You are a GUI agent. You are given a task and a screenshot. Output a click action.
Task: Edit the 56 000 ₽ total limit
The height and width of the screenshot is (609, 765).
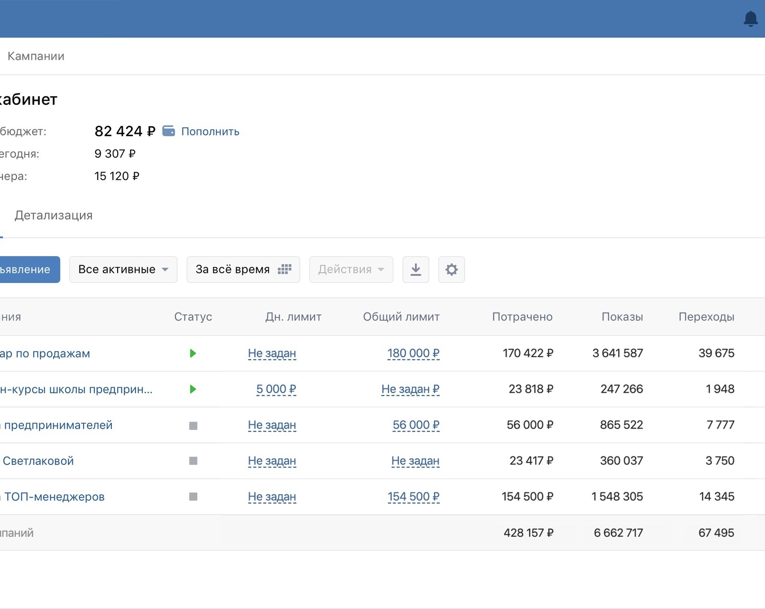coord(416,425)
